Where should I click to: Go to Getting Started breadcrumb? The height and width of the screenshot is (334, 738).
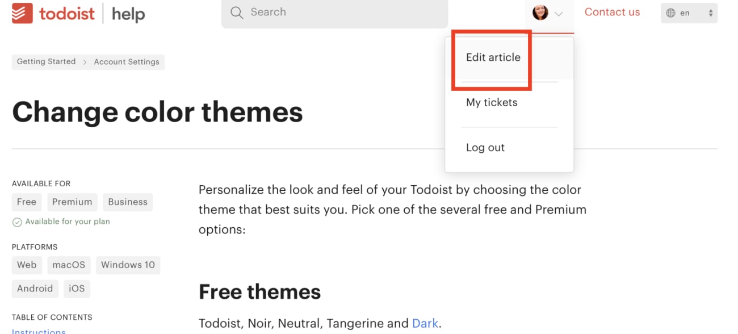coord(46,62)
